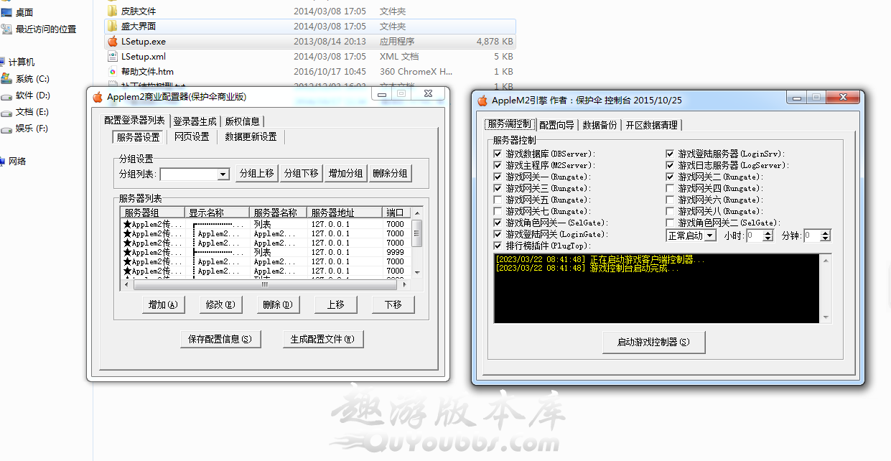Image resolution: width=891 pixels, height=461 pixels.
Task: Uncheck 游戏网关二 (Rungate) checkbox
Action: (670, 177)
